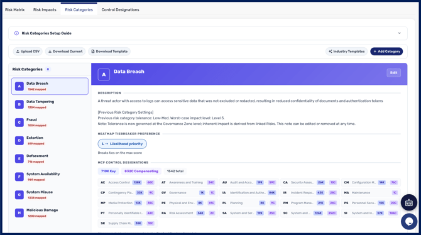Image resolution: width=421 pixels, height=235 pixels.
Task: Open the Risk Matrix tab
Action: pyautogui.click(x=15, y=9)
